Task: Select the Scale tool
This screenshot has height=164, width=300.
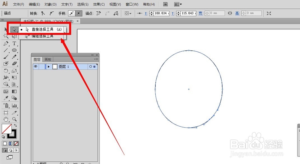Action: [14, 71]
